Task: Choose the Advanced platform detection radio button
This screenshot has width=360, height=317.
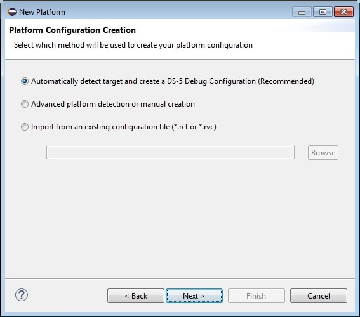Action: 25,104
